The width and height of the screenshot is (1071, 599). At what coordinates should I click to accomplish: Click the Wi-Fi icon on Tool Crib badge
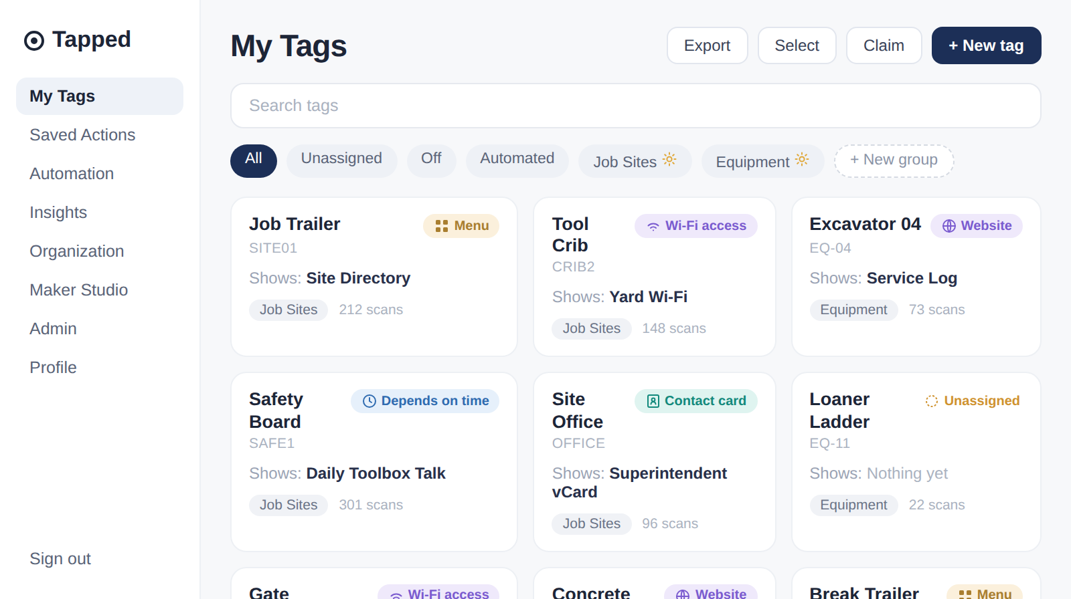tap(653, 227)
